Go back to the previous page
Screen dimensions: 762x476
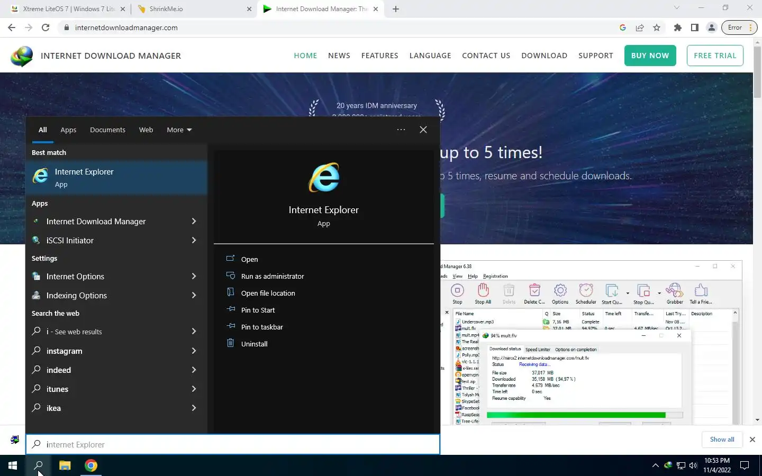click(x=12, y=28)
